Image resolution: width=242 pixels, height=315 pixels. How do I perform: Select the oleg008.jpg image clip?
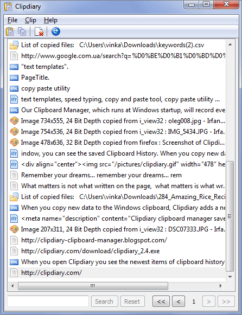point(117,121)
